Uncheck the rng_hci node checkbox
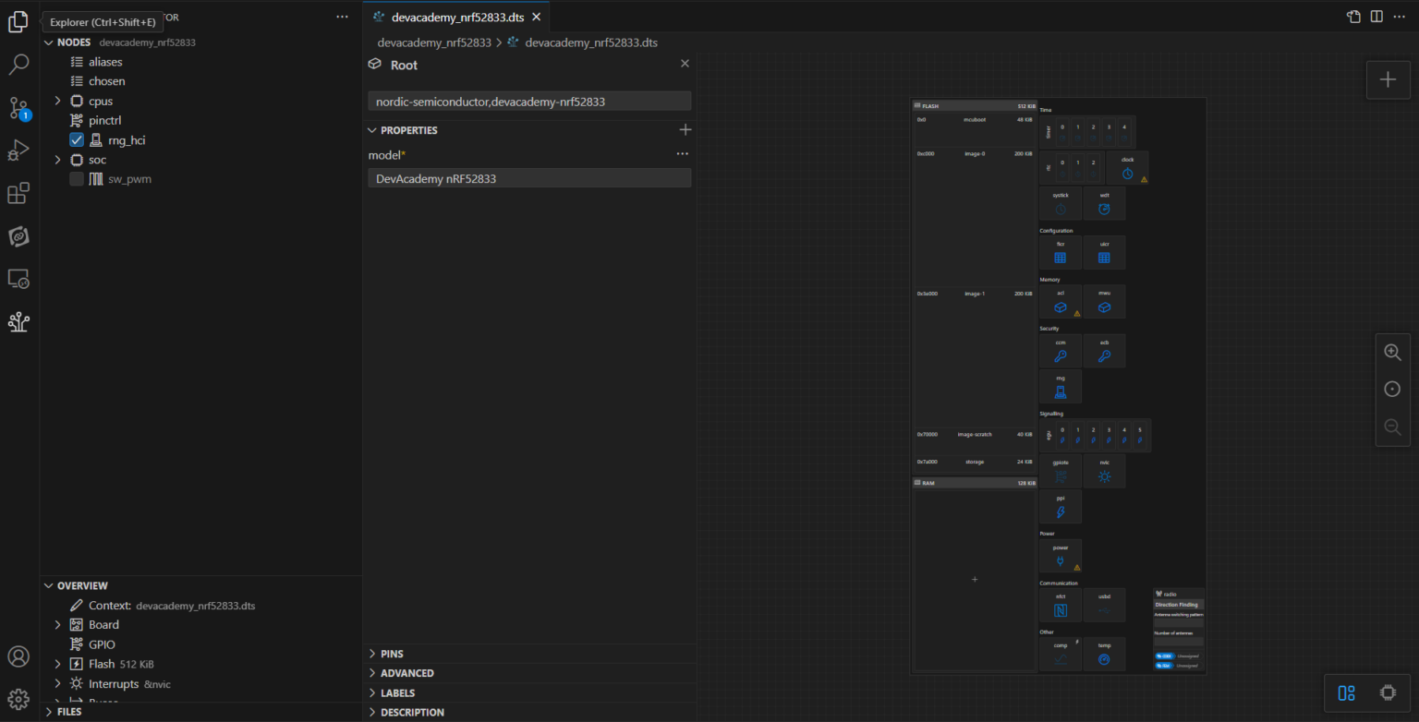The image size is (1419, 722). click(76, 139)
